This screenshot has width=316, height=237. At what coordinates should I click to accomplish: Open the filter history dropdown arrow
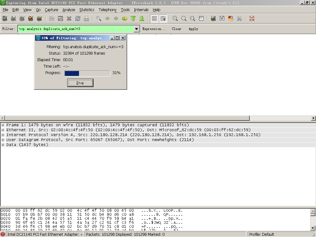click(136, 29)
